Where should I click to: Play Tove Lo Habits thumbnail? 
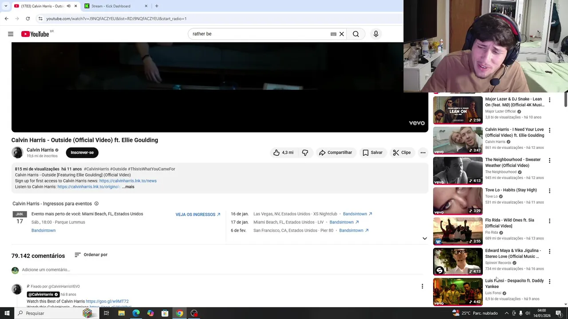pos(458,201)
